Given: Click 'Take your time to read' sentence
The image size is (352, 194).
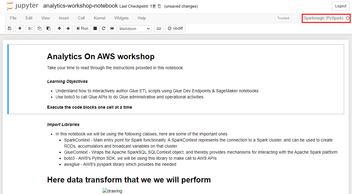Looking at the screenshot, I should [115, 68].
